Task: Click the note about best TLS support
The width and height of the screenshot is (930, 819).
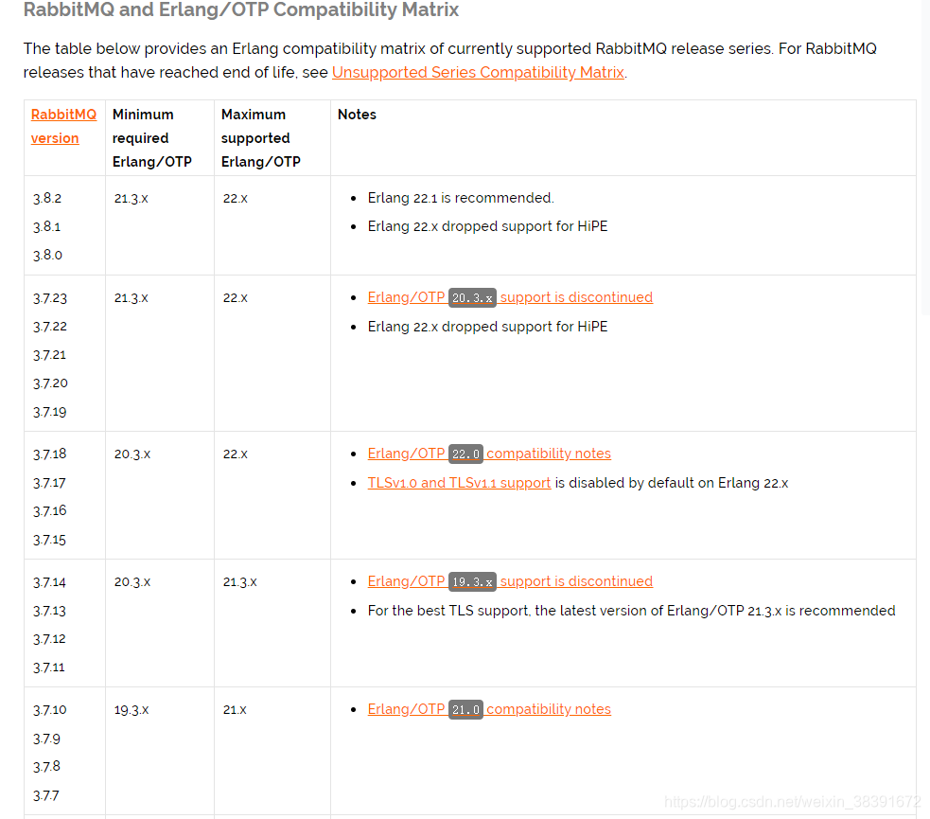Action: pos(632,611)
